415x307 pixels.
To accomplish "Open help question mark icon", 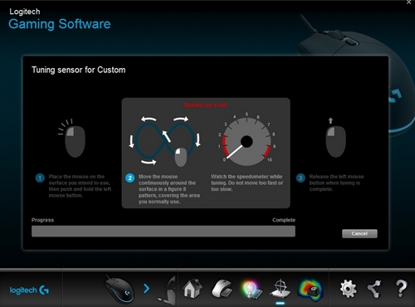I will pos(401,289).
